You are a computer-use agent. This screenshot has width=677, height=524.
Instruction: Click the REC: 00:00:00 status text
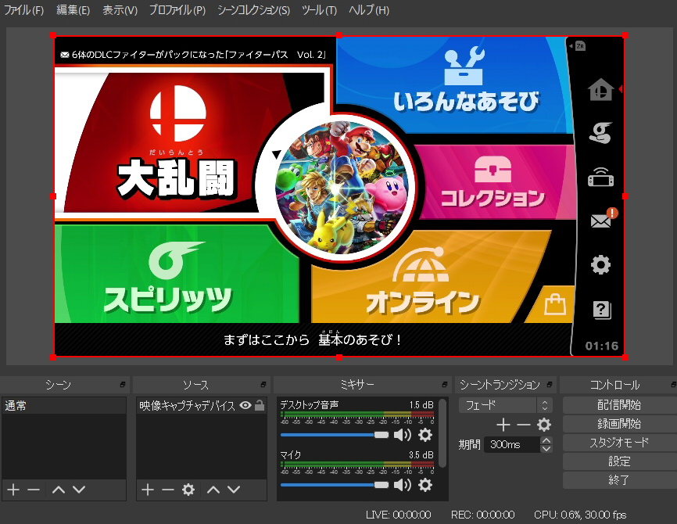coord(482,515)
